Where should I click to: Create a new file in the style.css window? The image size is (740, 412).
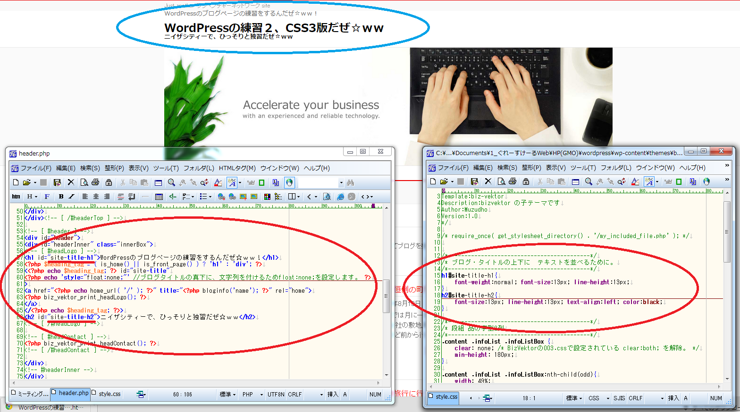click(433, 181)
